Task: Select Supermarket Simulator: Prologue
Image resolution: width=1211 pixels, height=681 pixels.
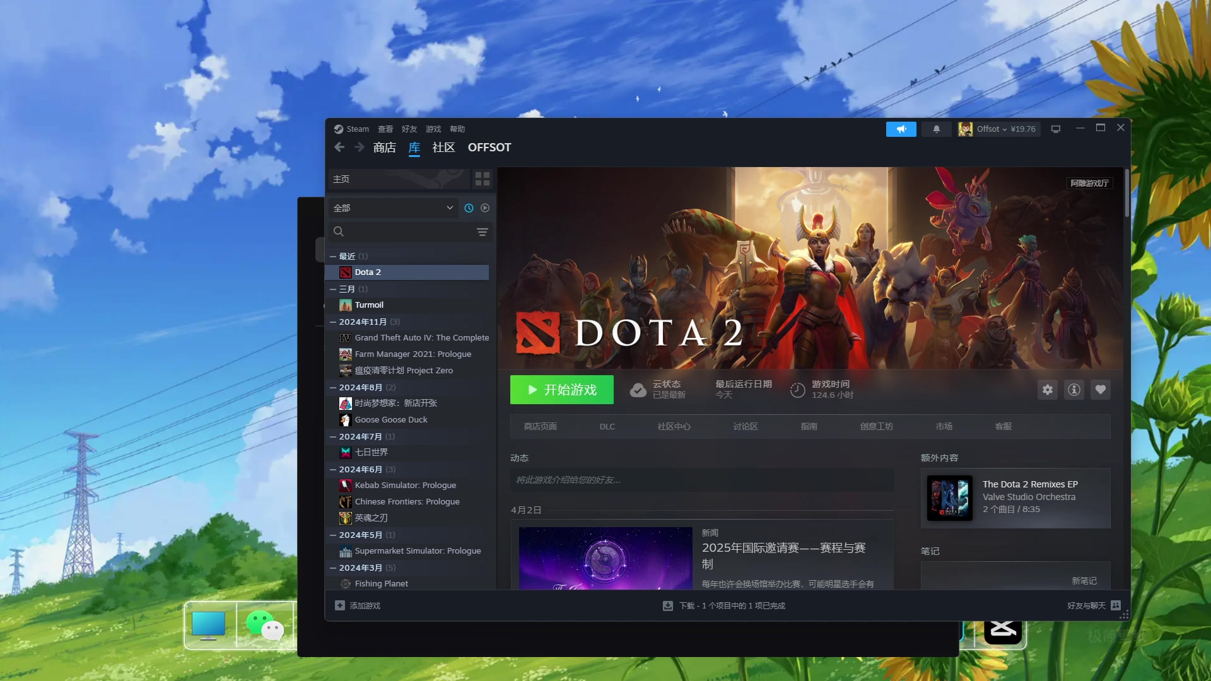Action: pos(407,551)
